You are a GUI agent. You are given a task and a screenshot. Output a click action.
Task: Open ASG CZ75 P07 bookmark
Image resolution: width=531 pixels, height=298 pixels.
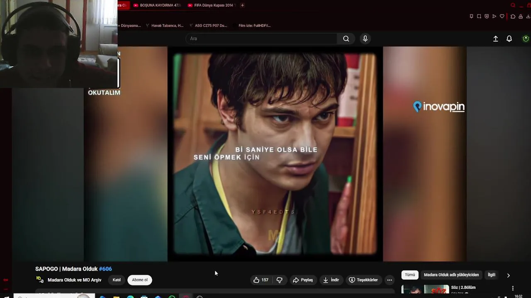pyautogui.click(x=208, y=26)
